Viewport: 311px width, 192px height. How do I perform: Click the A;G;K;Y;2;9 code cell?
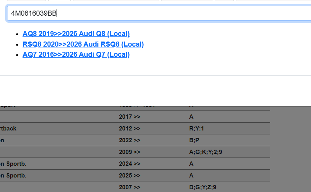[205, 152]
